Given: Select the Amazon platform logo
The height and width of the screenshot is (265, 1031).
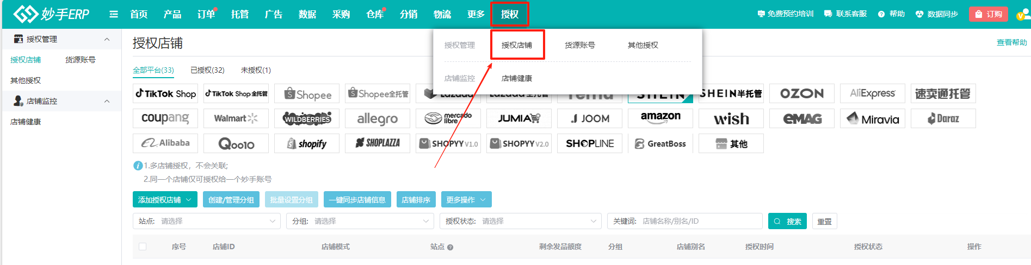Looking at the screenshot, I should tap(660, 118).
